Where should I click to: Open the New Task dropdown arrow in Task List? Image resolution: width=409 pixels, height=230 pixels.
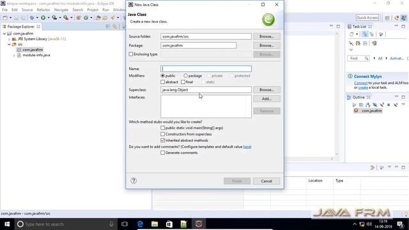click(x=357, y=34)
